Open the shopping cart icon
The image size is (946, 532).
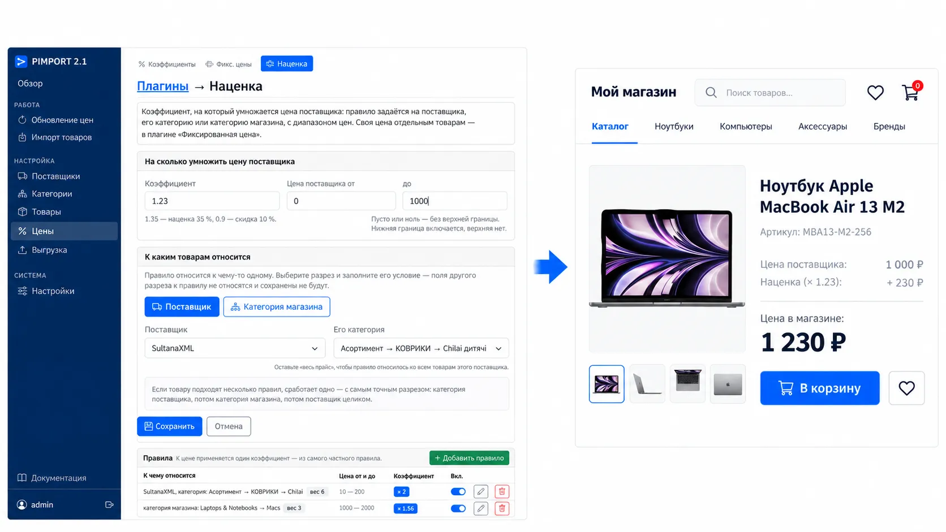[910, 93]
